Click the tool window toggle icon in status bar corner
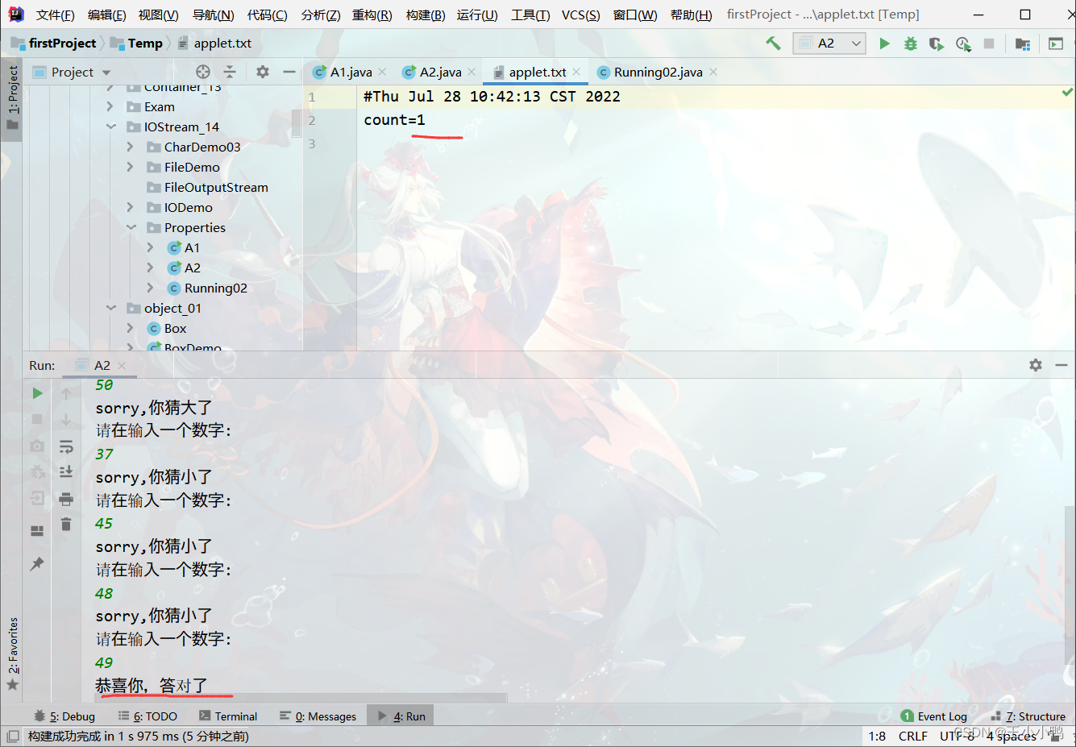Screen dimensions: 1076x747 point(13,736)
